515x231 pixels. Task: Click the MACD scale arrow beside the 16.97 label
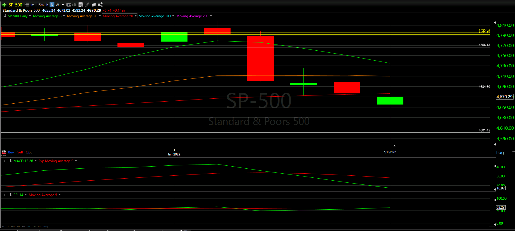(495, 189)
